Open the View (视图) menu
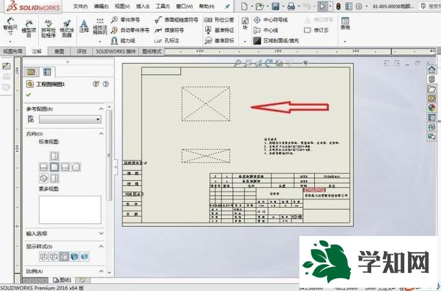The image size is (441, 291). click(x=122, y=6)
